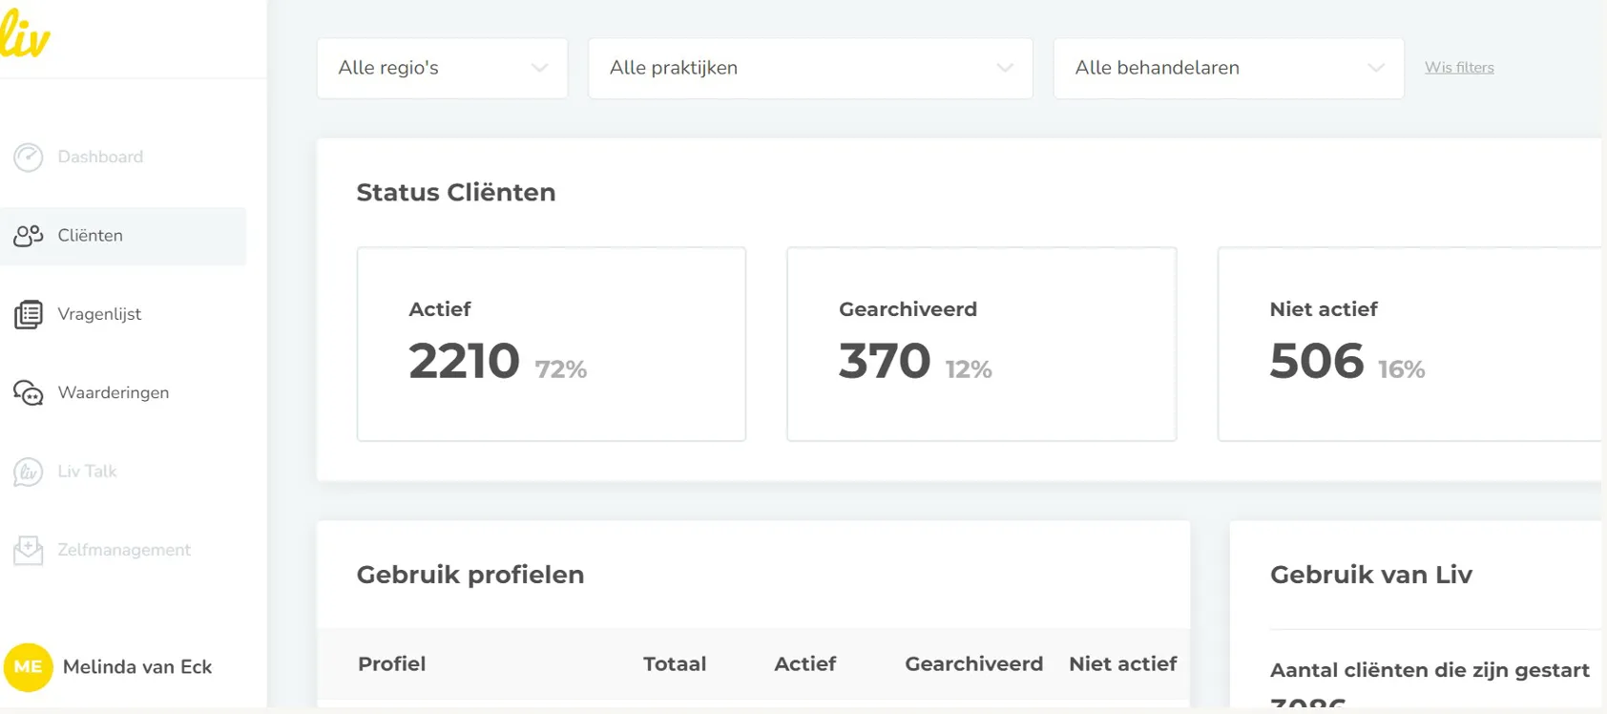The image size is (1607, 714).
Task: Click the Zelfmanagement inbox icon
Action: 29,550
